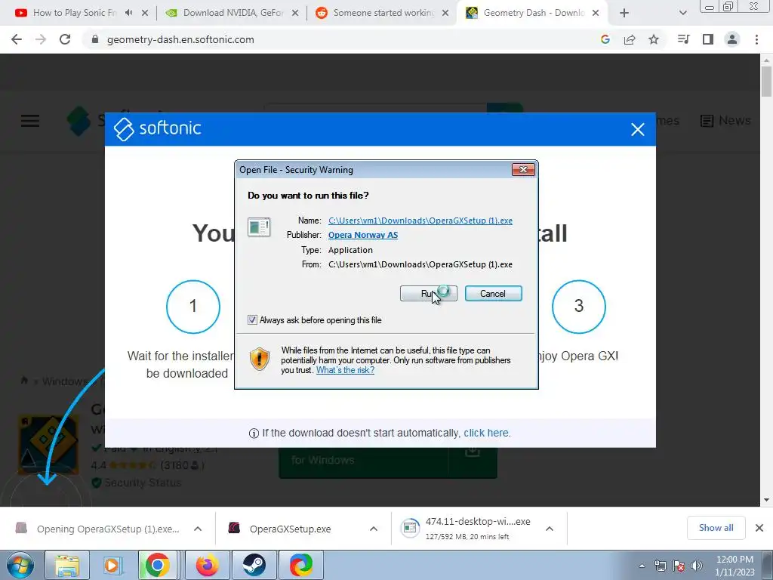
Task: Cancel the Open File security warning
Action: click(x=493, y=294)
